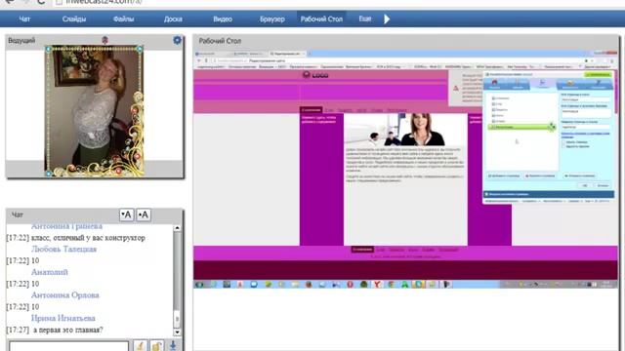Click the download chat arrow icon

[173, 345]
